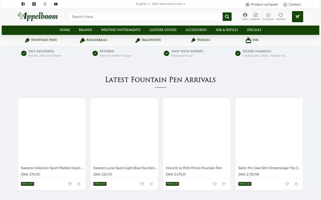
Task: Open the Specials menu
Action: [x=254, y=30]
